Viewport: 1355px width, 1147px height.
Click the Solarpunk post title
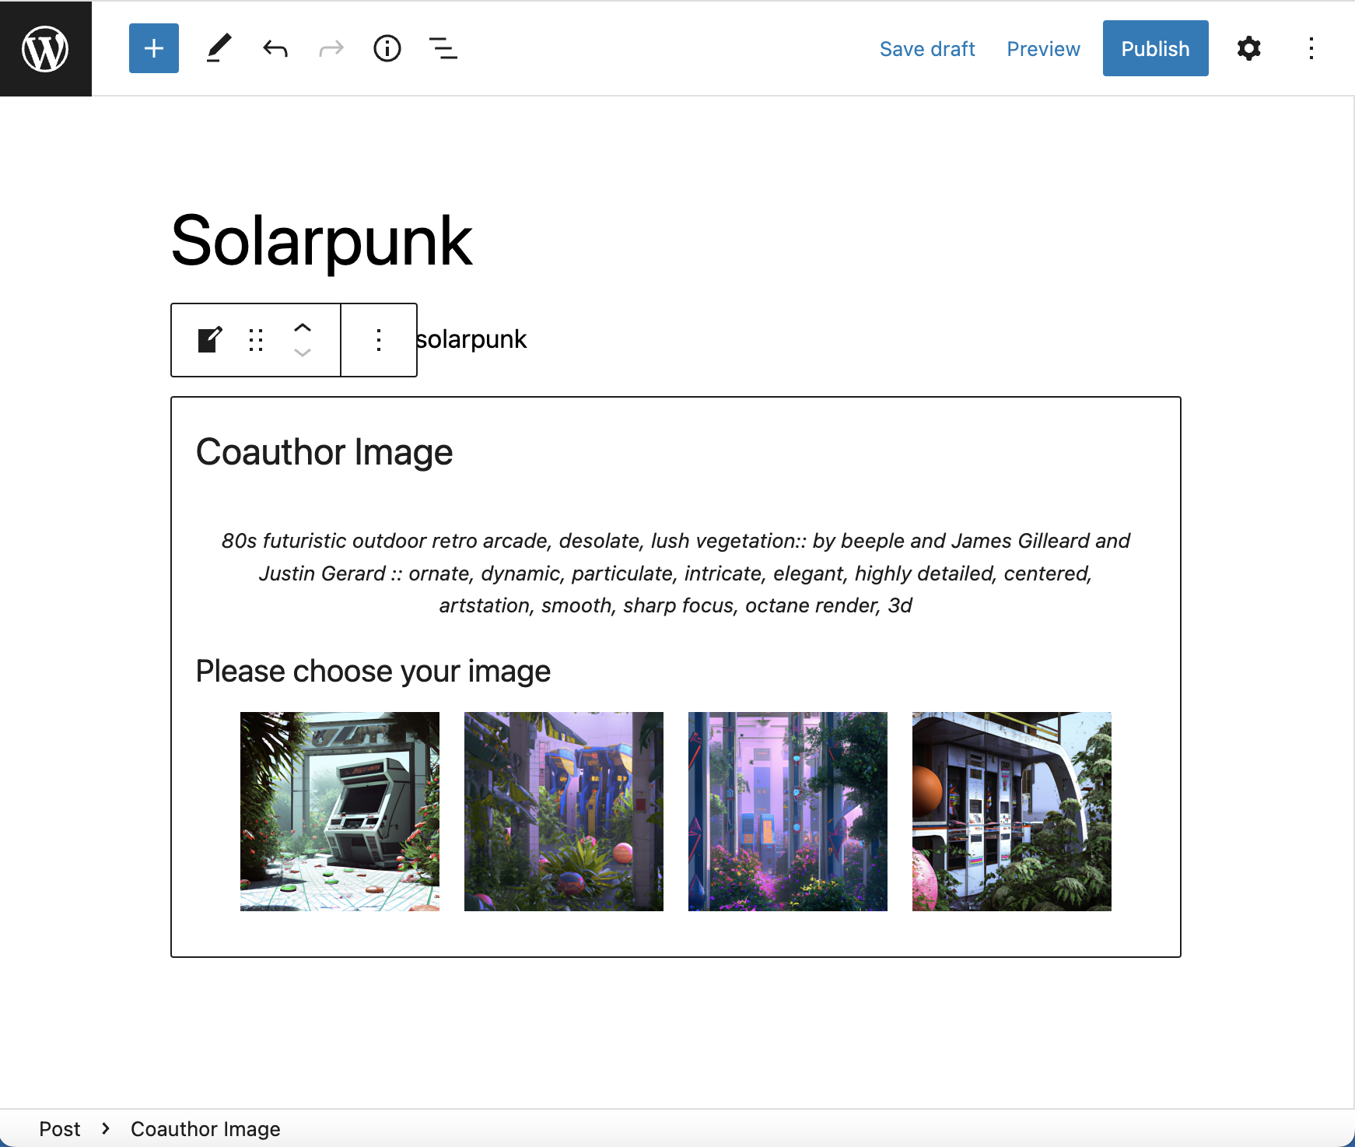[x=321, y=241]
